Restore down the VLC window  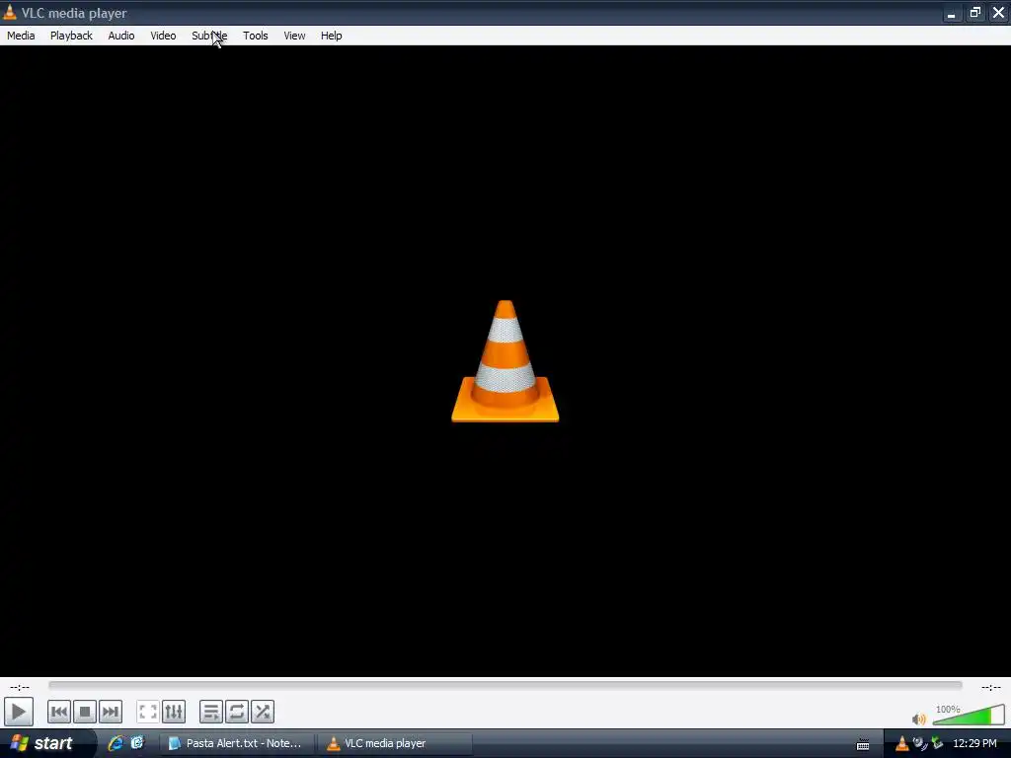point(974,13)
